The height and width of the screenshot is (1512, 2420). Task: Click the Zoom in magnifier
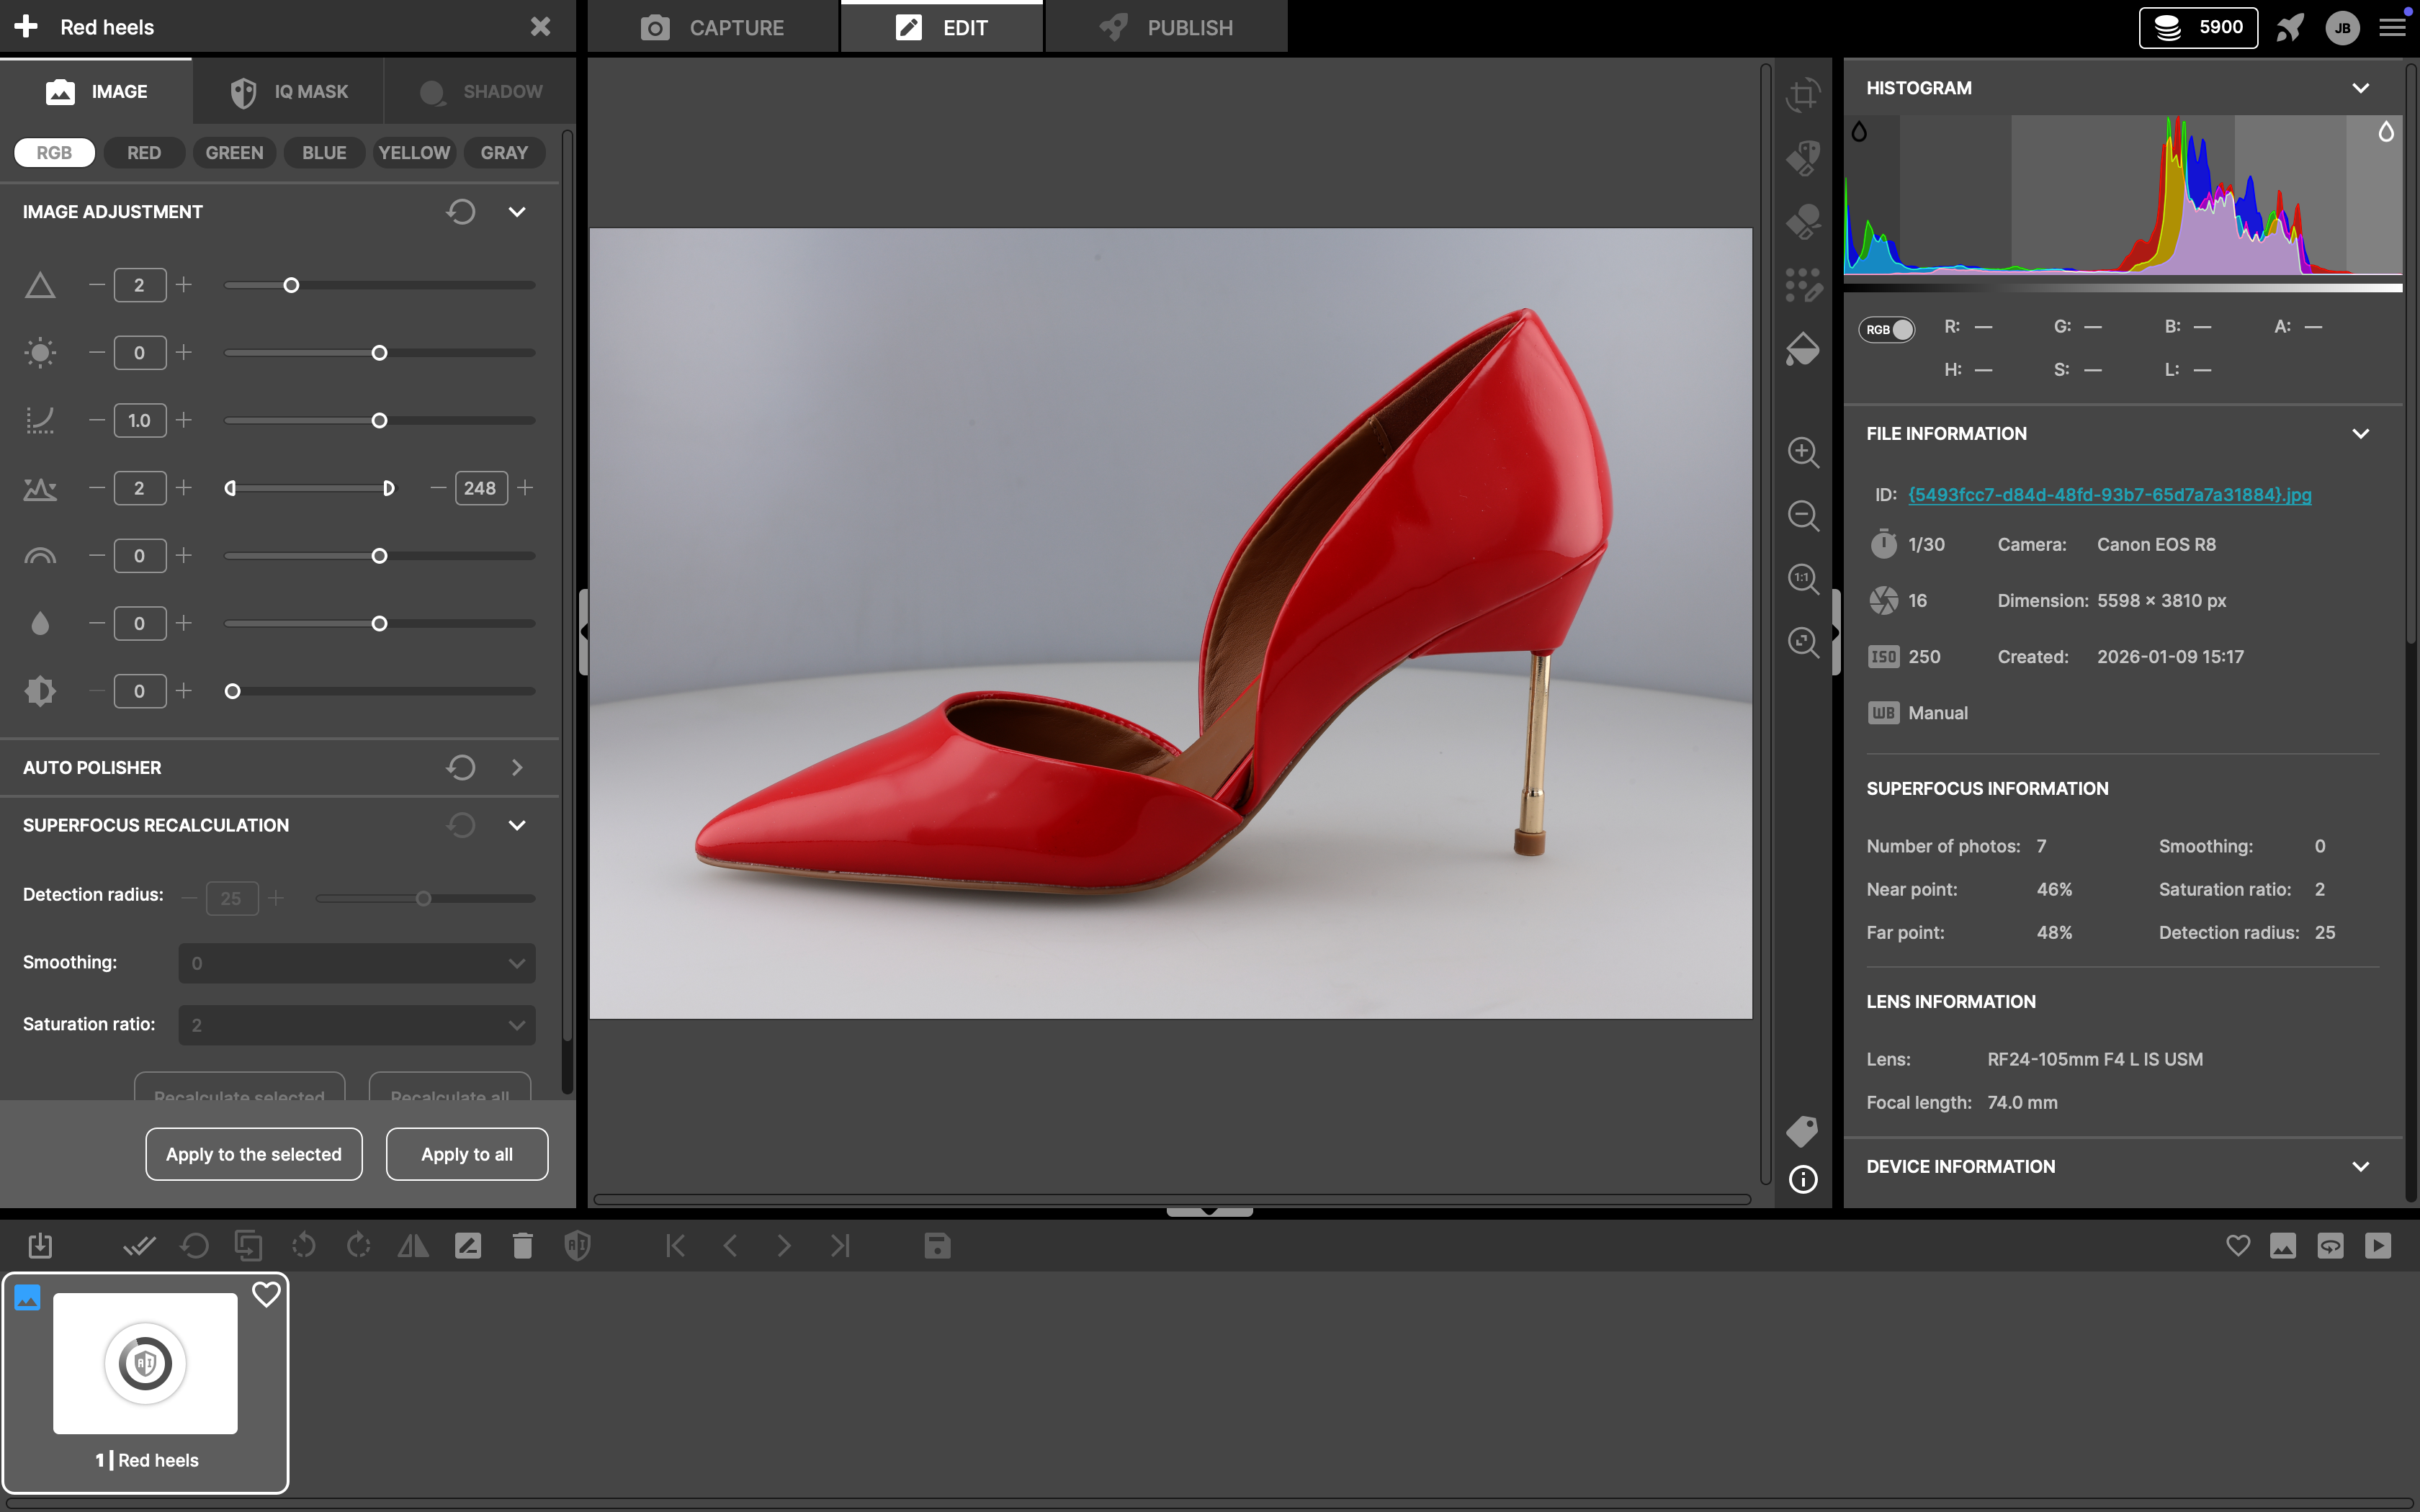1803,453
